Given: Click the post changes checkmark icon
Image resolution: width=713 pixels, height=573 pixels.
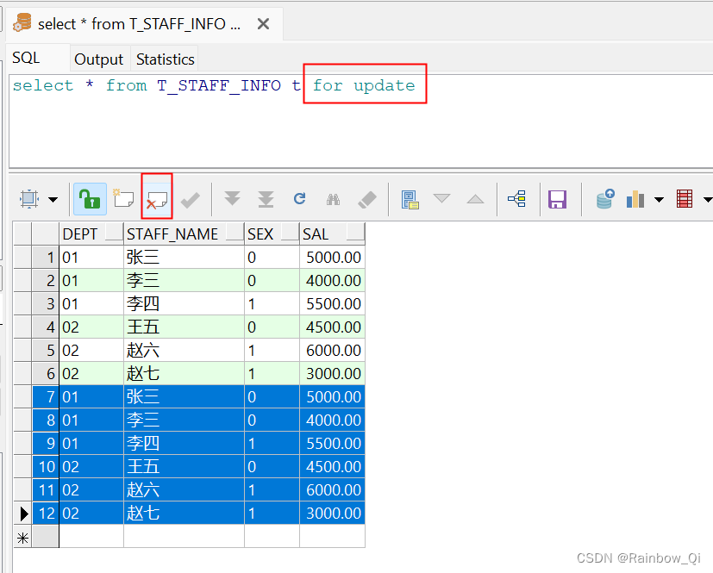Looking at the screenshot, I should 191,198.
